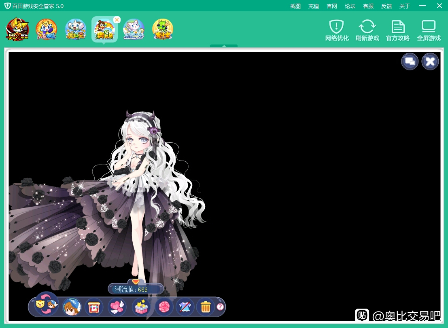Open the starry gift box icon
Viewport: 448px width, 328px height.
coord(141,307)
